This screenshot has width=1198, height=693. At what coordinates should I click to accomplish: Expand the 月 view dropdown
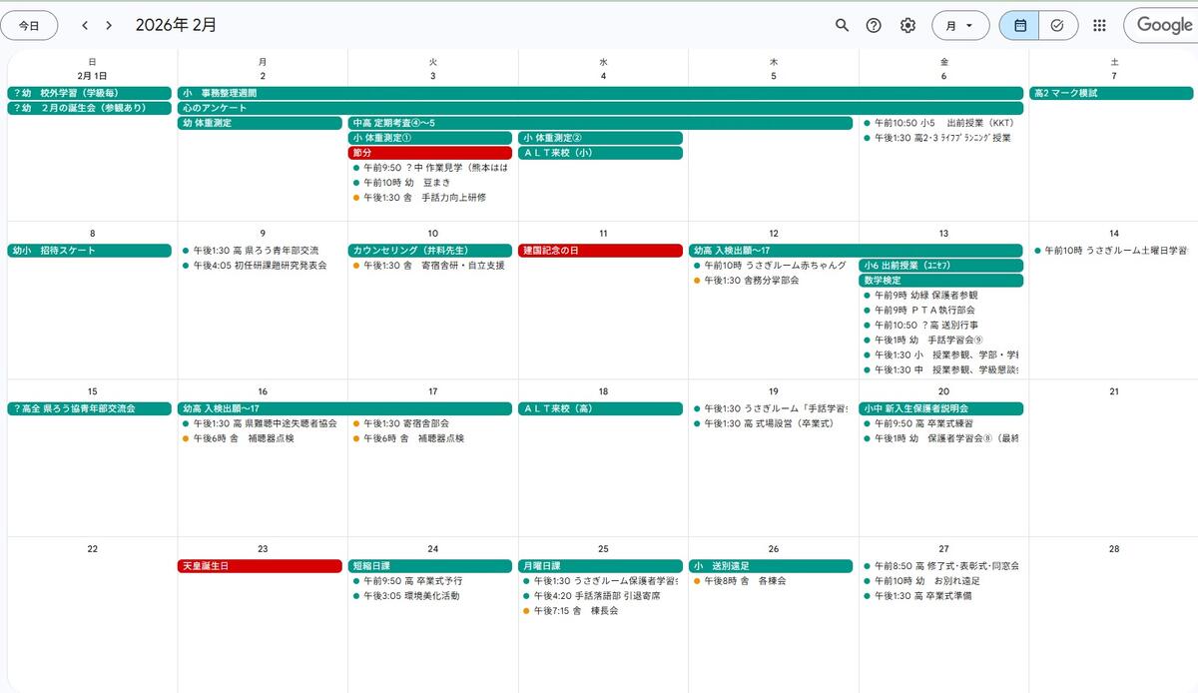[959, 26]
